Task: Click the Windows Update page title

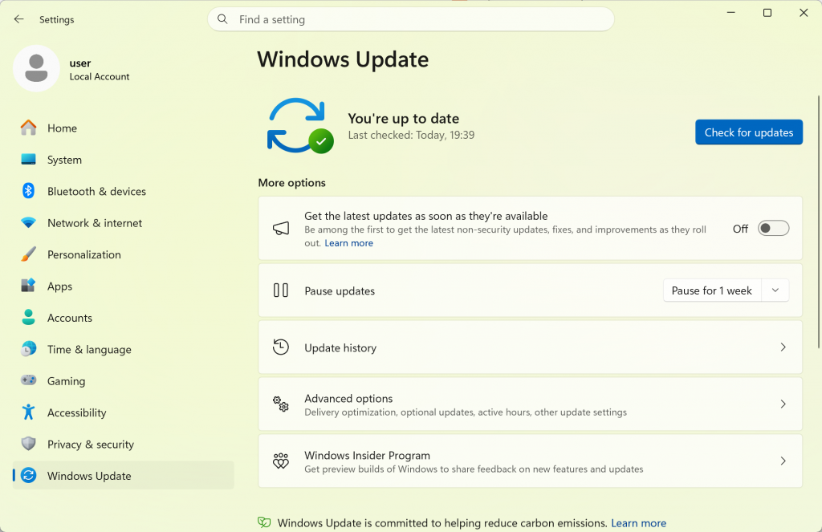Action: tap(343, 59)
